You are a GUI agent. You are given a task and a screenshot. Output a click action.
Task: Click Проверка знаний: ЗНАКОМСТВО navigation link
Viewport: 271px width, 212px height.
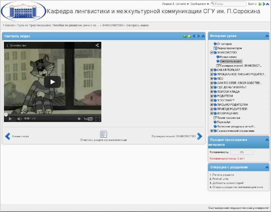(174, 136)
